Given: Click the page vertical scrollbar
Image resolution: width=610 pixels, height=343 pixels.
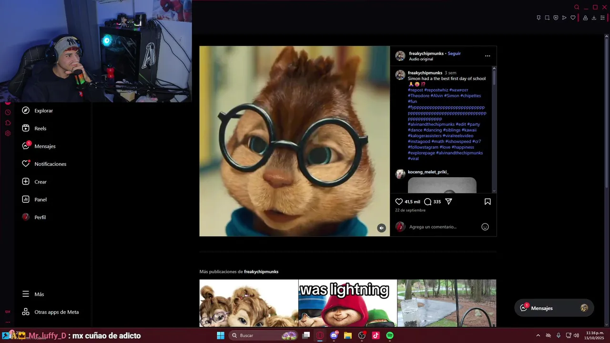Looking at the screenshot, I should point(607,114).
